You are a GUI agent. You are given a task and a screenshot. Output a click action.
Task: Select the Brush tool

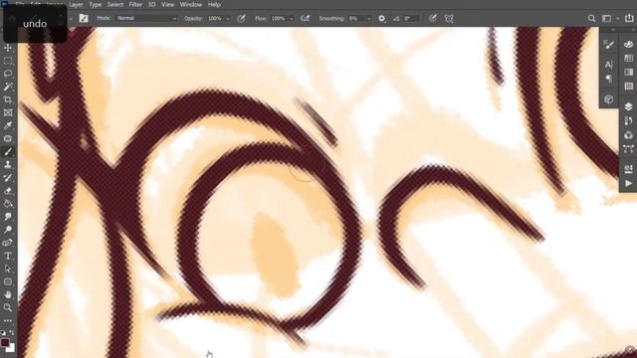8,152
